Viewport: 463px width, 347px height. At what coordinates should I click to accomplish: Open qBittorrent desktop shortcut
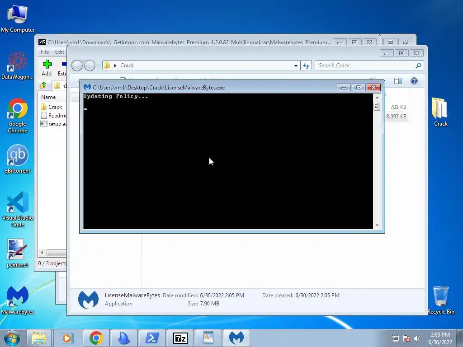click(x=18, y=159)
